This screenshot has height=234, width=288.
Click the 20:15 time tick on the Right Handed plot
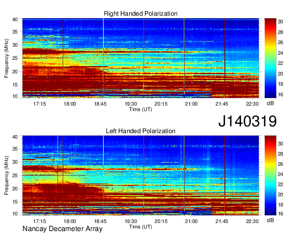pyautogui.click(x=161, y=104)
